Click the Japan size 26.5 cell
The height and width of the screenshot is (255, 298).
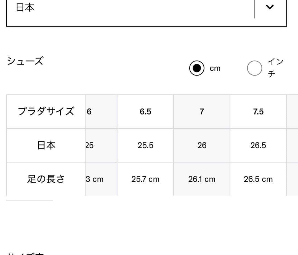[x=258, y=145]
